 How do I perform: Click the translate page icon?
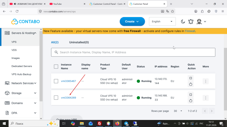click(x=168, y=11)
